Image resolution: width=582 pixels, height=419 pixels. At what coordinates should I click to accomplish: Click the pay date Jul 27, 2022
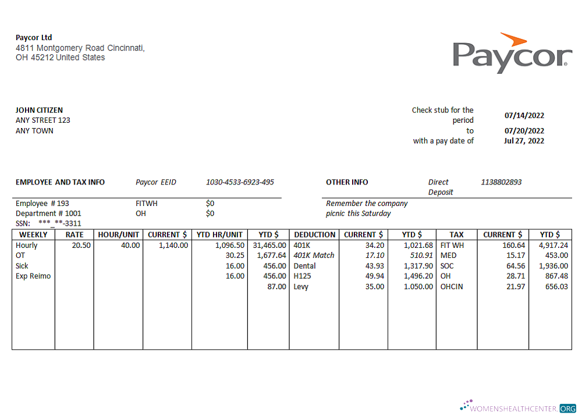[524, 141]
